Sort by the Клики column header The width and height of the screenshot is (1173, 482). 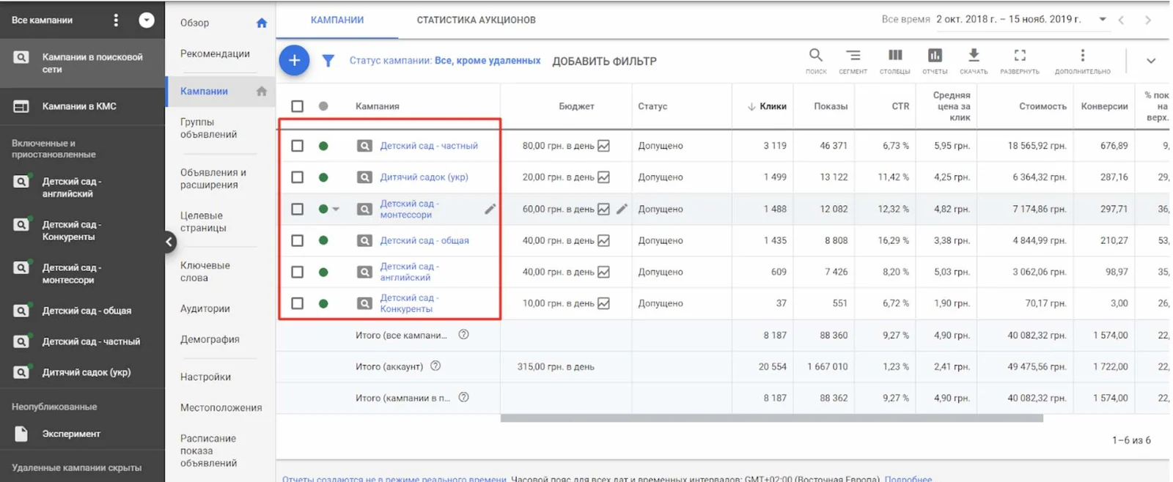[x=767, y=106]
